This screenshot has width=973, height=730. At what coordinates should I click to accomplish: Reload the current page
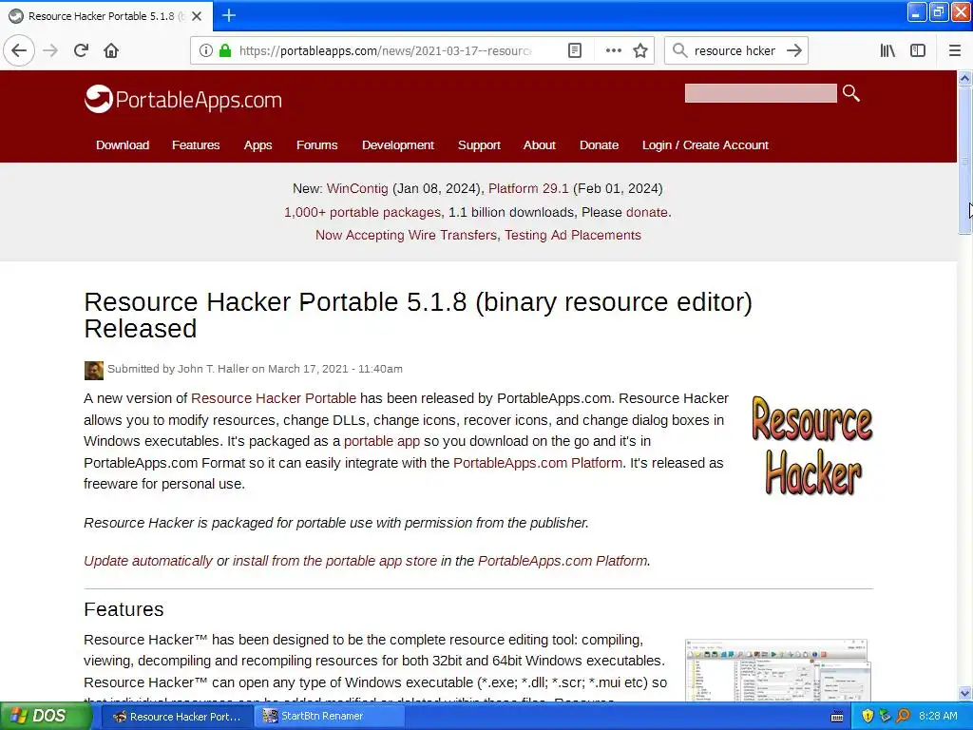(82, 50)
